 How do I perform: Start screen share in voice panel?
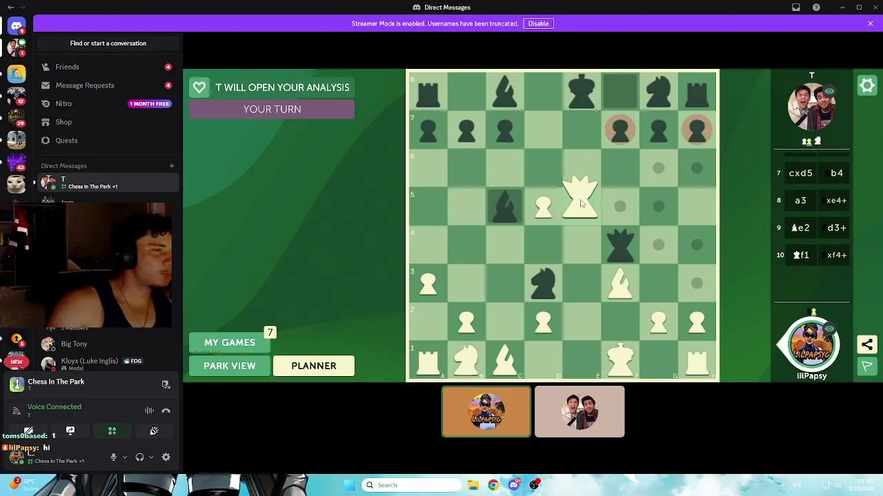70,431
